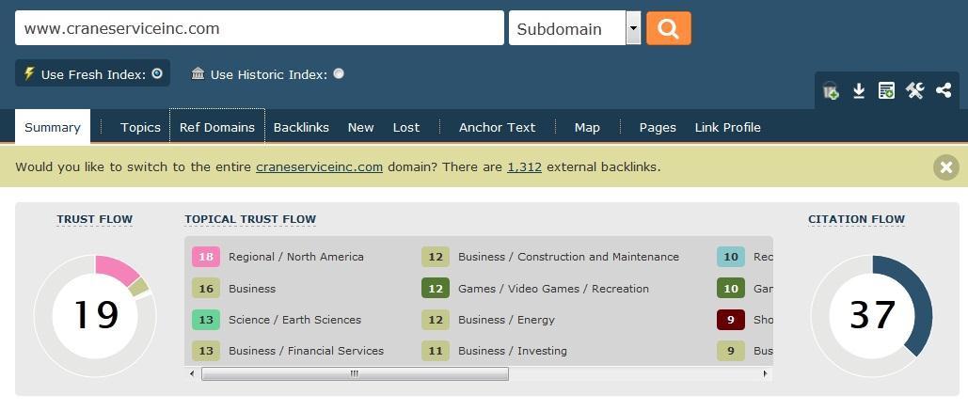The image size is (968, 411).
Task: Click the 'Regional / North America' topic text
Action: tap(295, 257)
